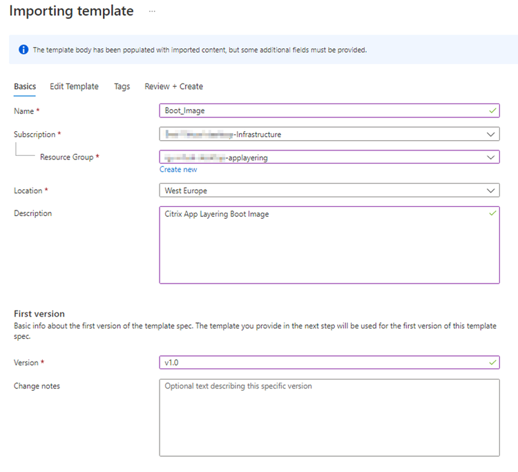
Task: Open the Review + Create tab
Action: [174, 86]
